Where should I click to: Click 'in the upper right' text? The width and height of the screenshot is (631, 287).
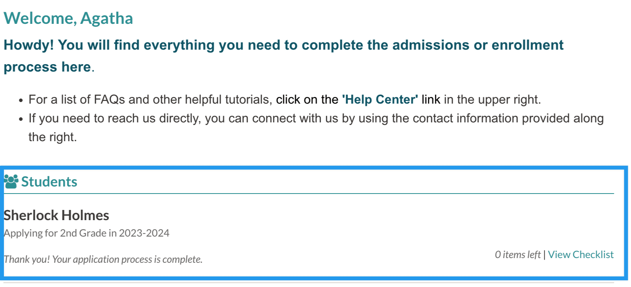[x=492, y=100]
